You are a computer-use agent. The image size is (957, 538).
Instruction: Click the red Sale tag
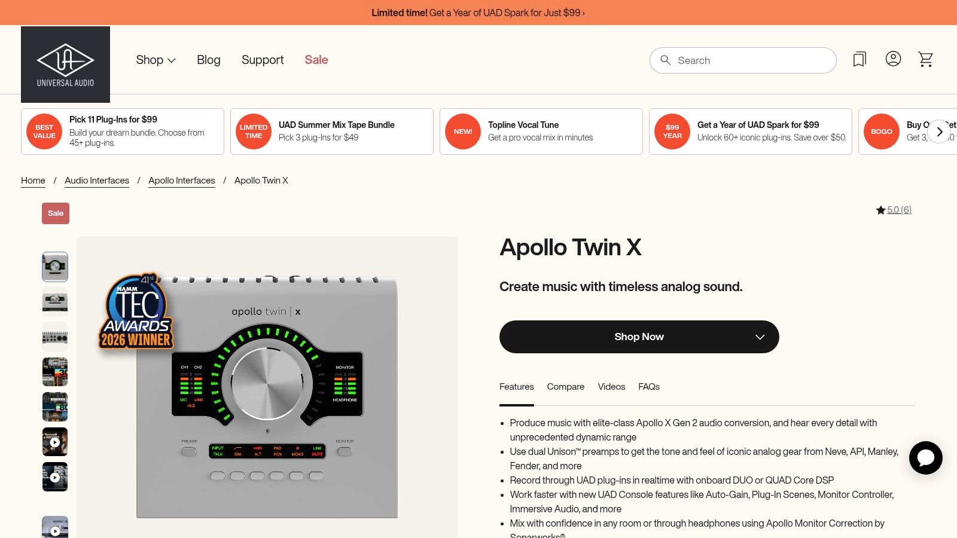click(56, 213)
